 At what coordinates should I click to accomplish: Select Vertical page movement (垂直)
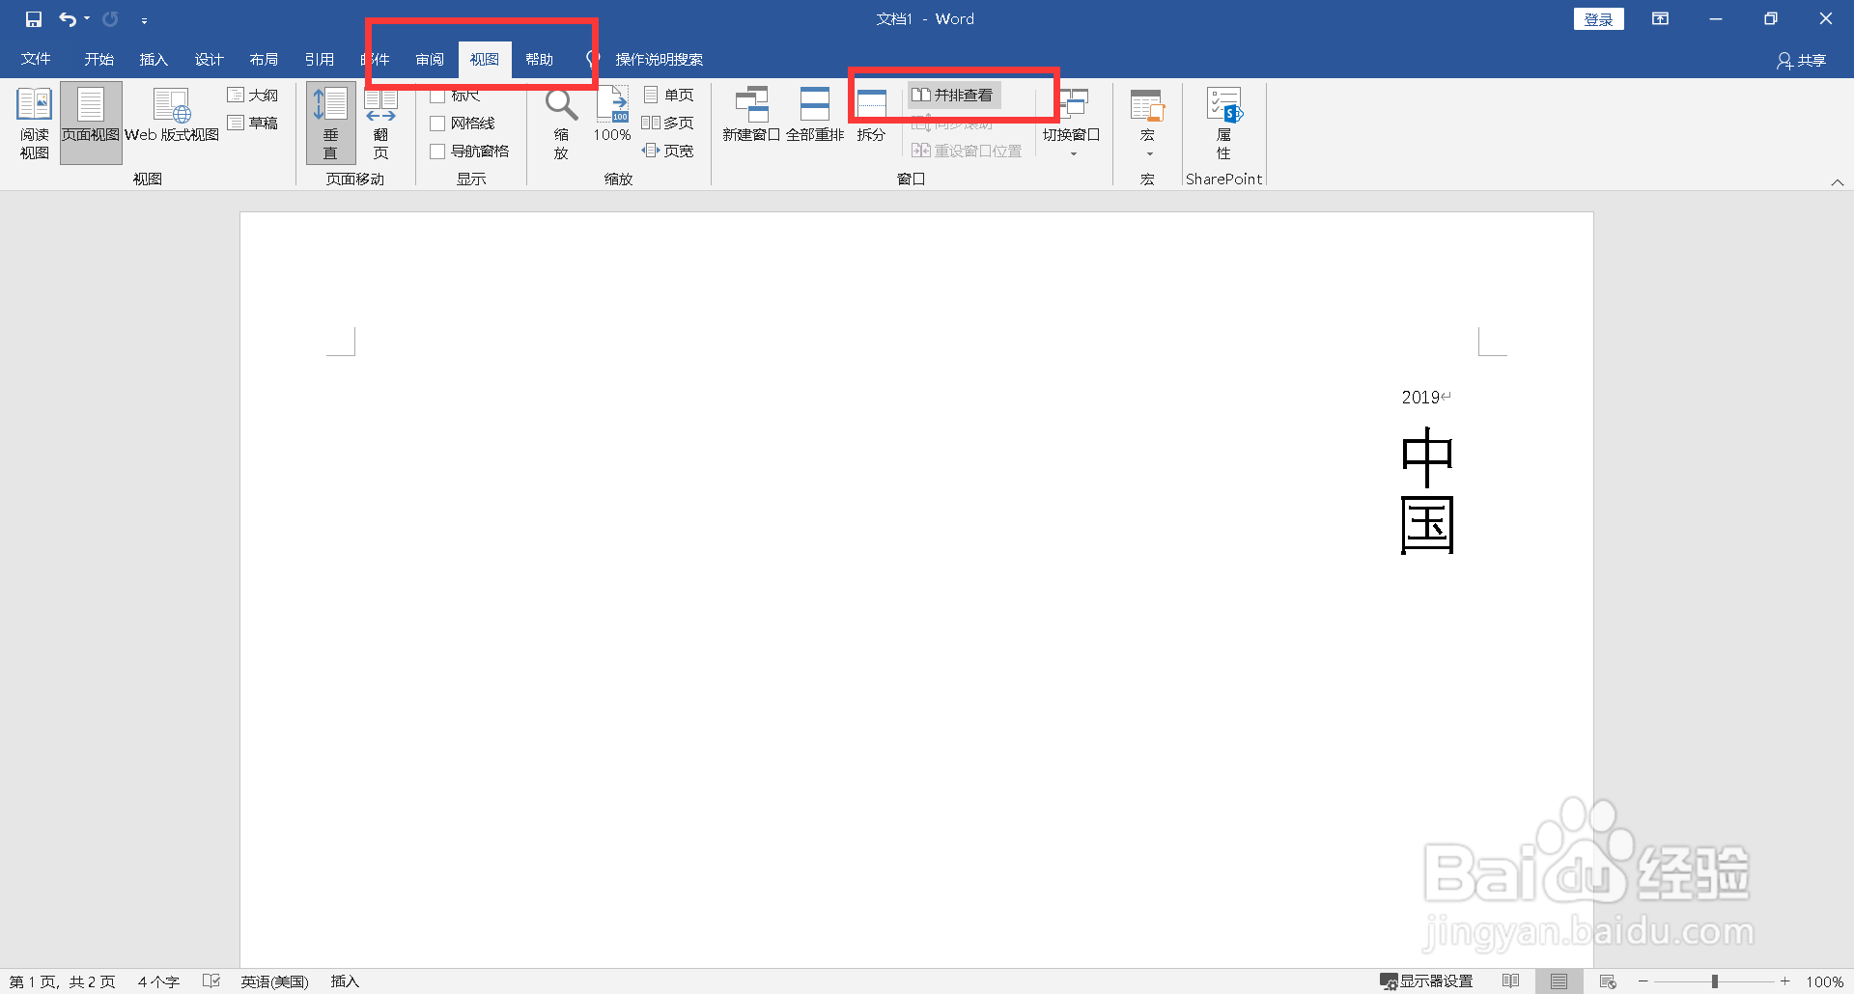[331, 124]
